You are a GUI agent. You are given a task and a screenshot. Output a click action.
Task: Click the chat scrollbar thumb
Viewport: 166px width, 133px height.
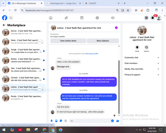point(119,87)
